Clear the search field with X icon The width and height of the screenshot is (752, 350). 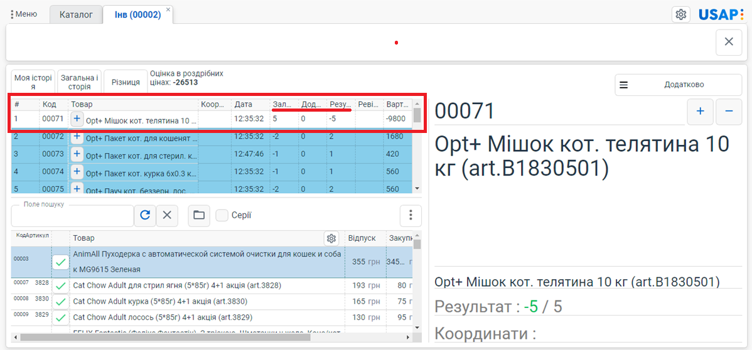point(167,216)
